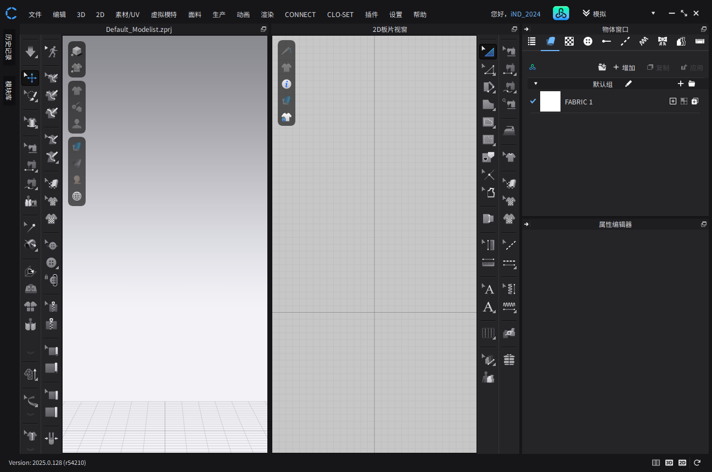The image size is (712, 472).
Task: Click the pencil edit icon beside 默认组
Action: (x=629, y=84)
